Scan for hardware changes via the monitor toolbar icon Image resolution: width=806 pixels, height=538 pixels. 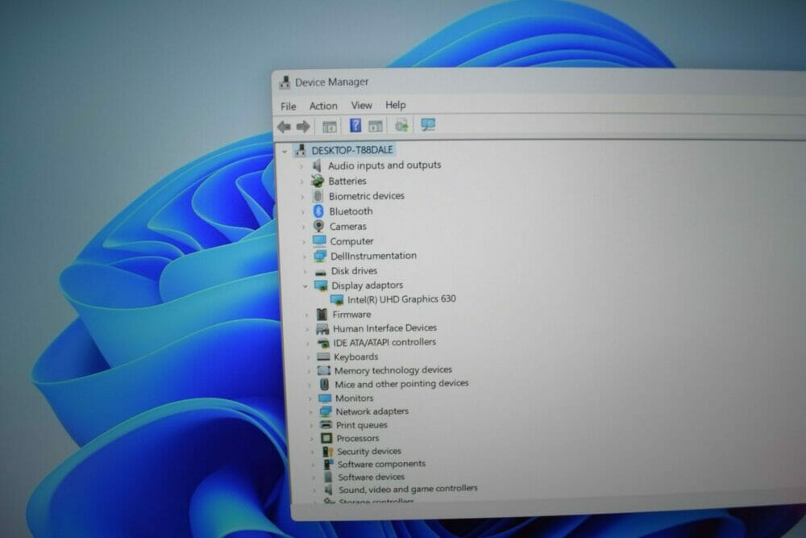[x=428, y=125]
